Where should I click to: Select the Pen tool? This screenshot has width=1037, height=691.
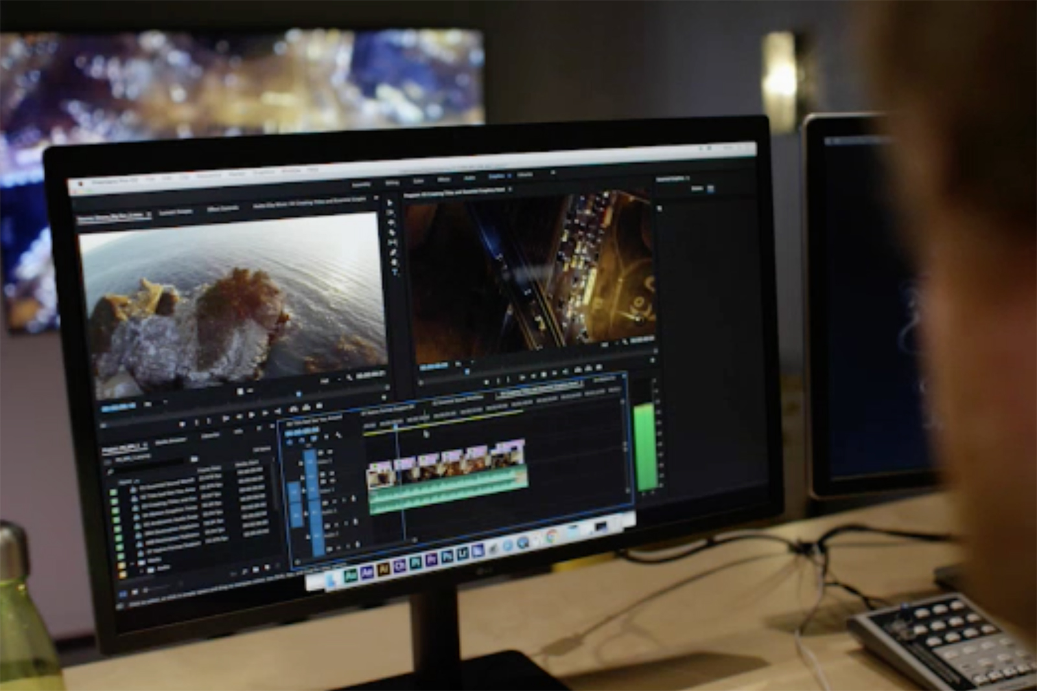tap(393, 253)
